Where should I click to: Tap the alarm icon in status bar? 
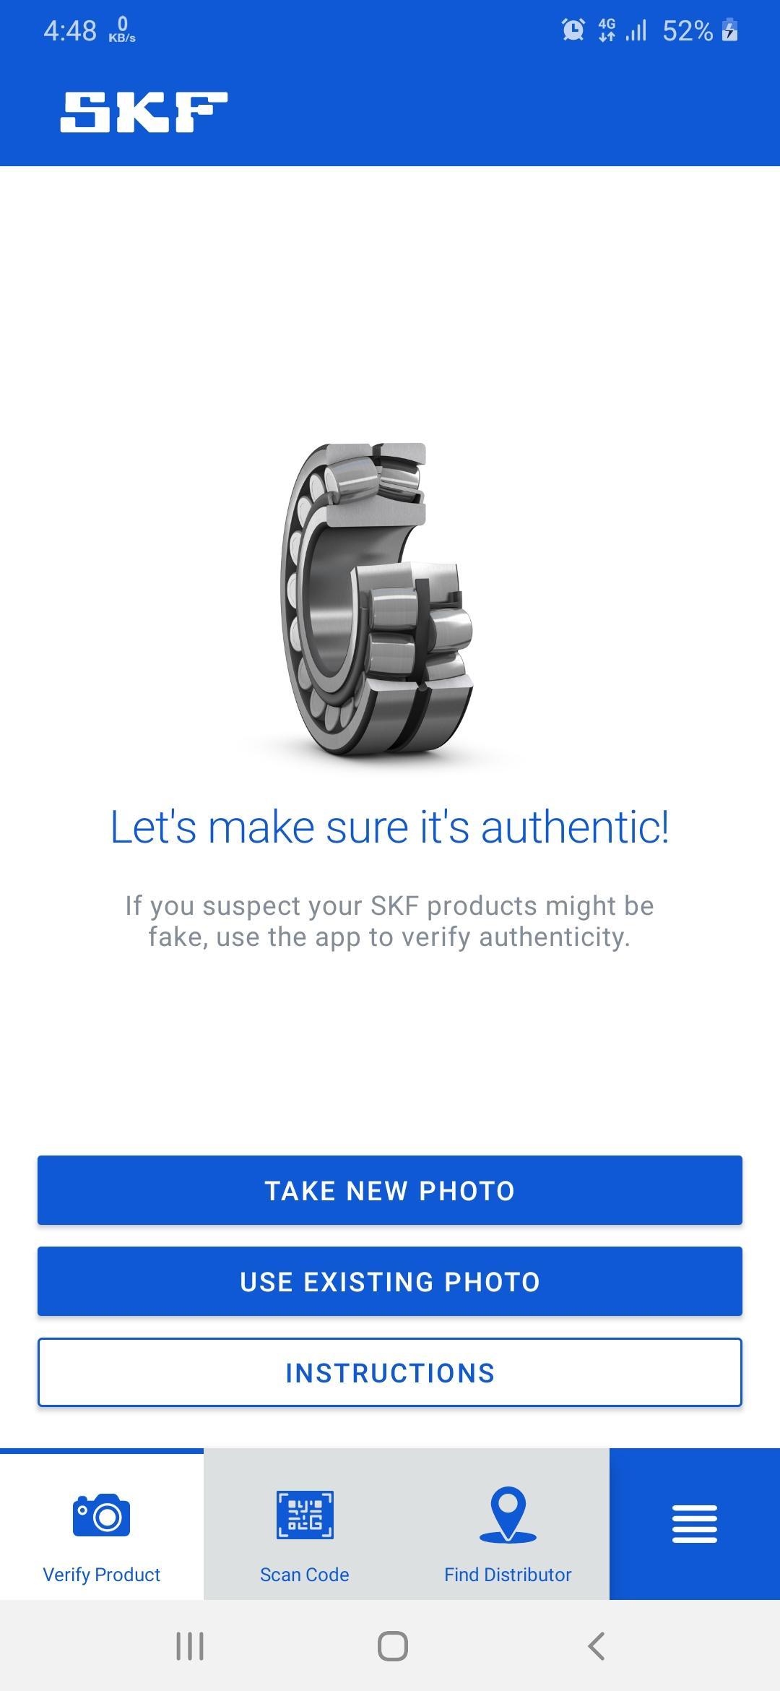[573, 30]
